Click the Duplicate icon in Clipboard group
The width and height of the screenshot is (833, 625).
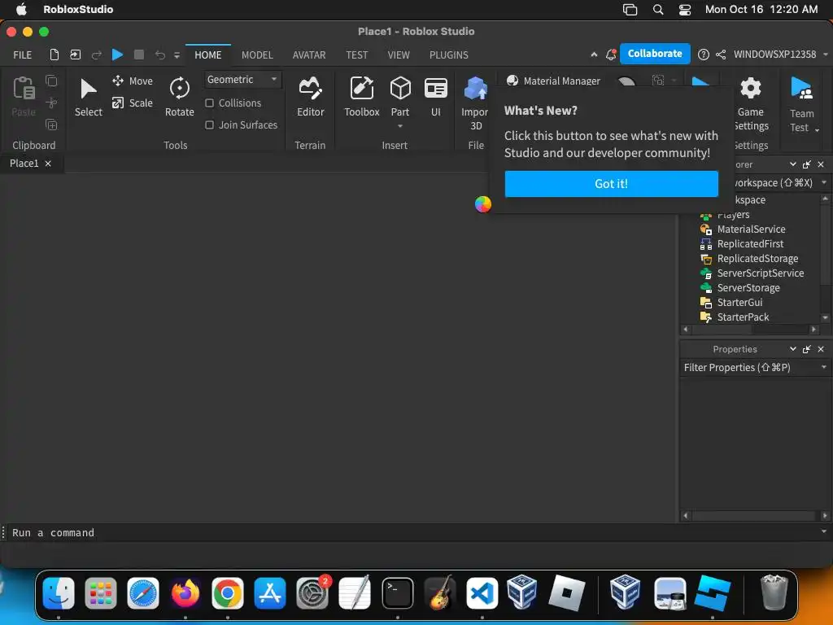point(51,125)
